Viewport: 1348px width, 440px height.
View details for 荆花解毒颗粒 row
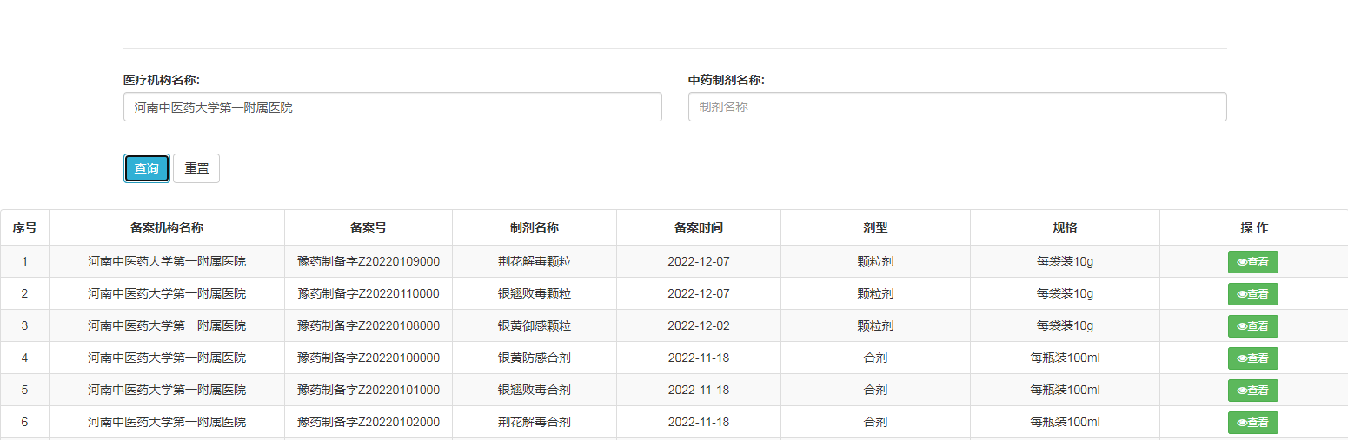(1253, 262)
